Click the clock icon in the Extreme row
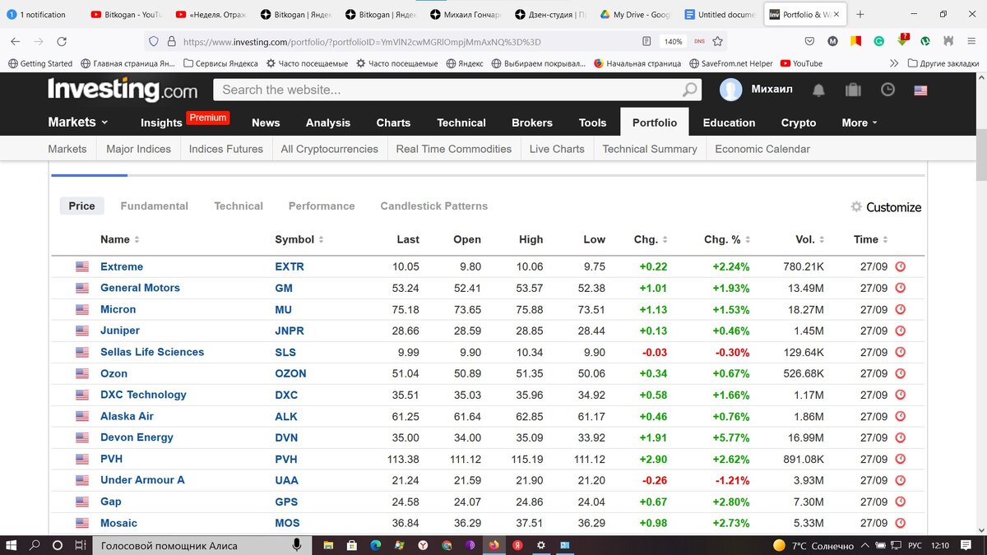Screen dimensions: 987x555 point(900,266)
